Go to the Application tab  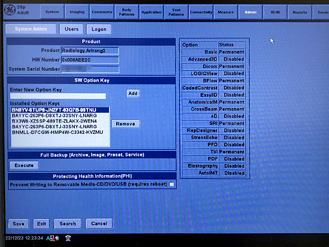tap(151, 12)
